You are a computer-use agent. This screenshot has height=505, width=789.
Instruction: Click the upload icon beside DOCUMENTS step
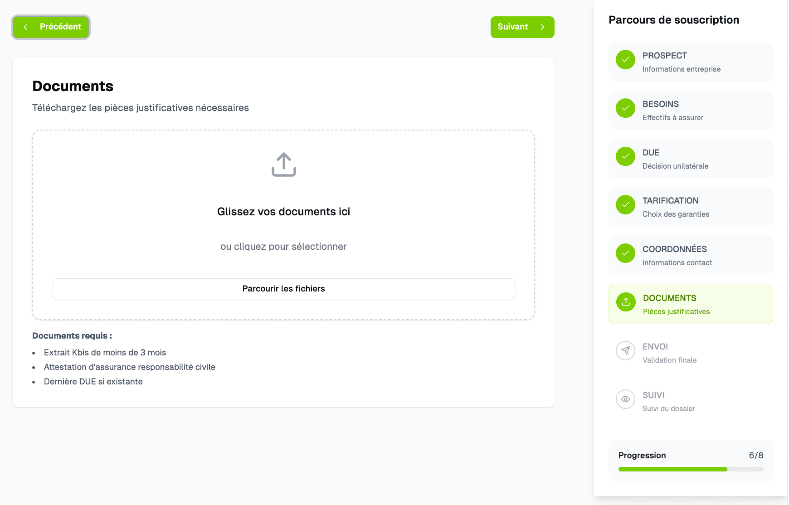tap(625, 302)
